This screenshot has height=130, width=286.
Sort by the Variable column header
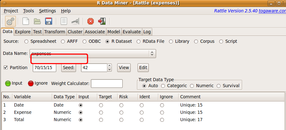(x=32, y=97)
